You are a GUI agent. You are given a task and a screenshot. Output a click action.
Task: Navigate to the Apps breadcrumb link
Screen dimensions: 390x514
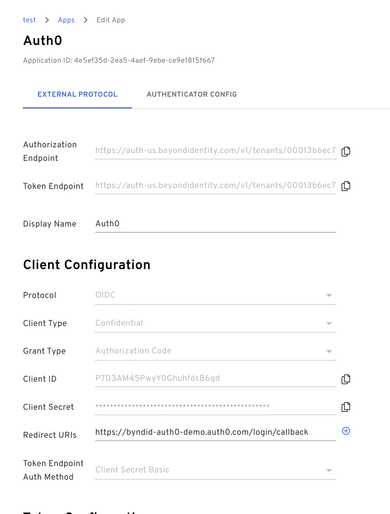point(66,20)
